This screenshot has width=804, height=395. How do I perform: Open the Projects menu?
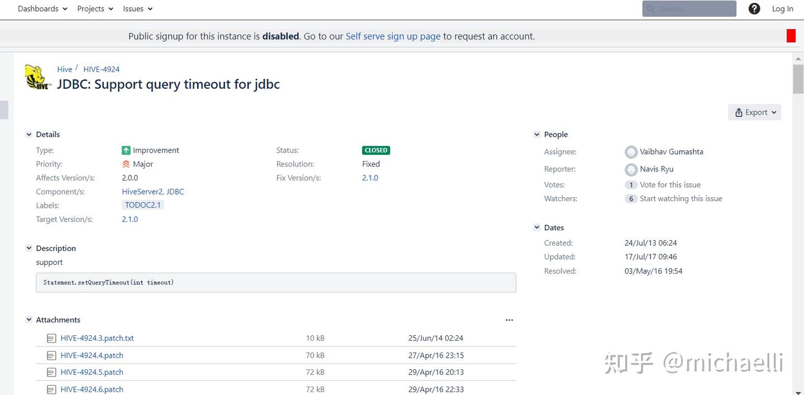(x=94, y=8)
